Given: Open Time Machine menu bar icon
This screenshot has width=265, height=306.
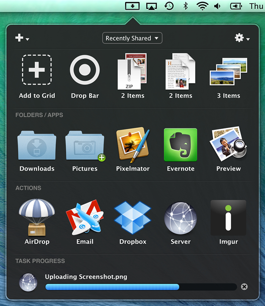Looking at the screenshot, I should (169, 6).
